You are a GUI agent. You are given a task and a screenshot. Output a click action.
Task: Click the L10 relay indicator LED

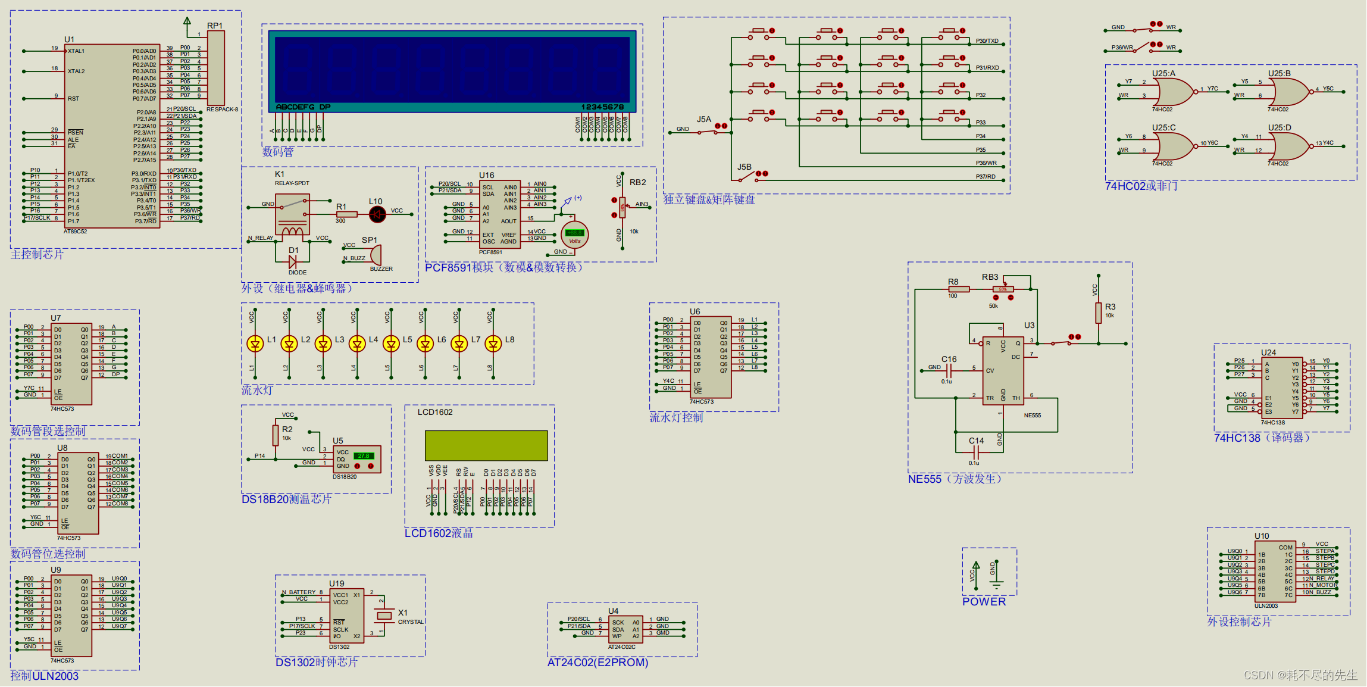coord(377,214)
